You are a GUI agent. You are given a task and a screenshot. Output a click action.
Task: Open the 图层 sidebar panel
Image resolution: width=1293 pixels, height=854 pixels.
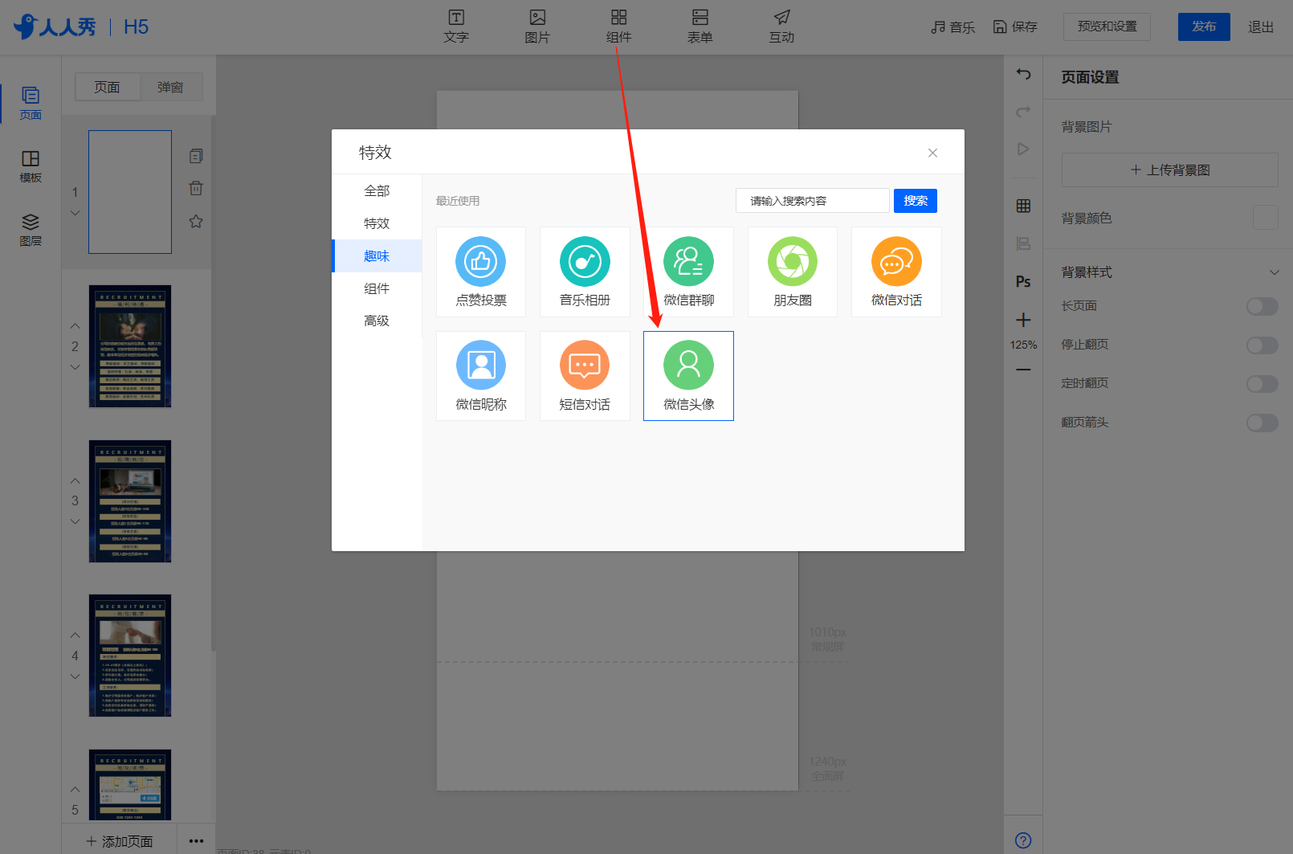[x=31, y=230]
